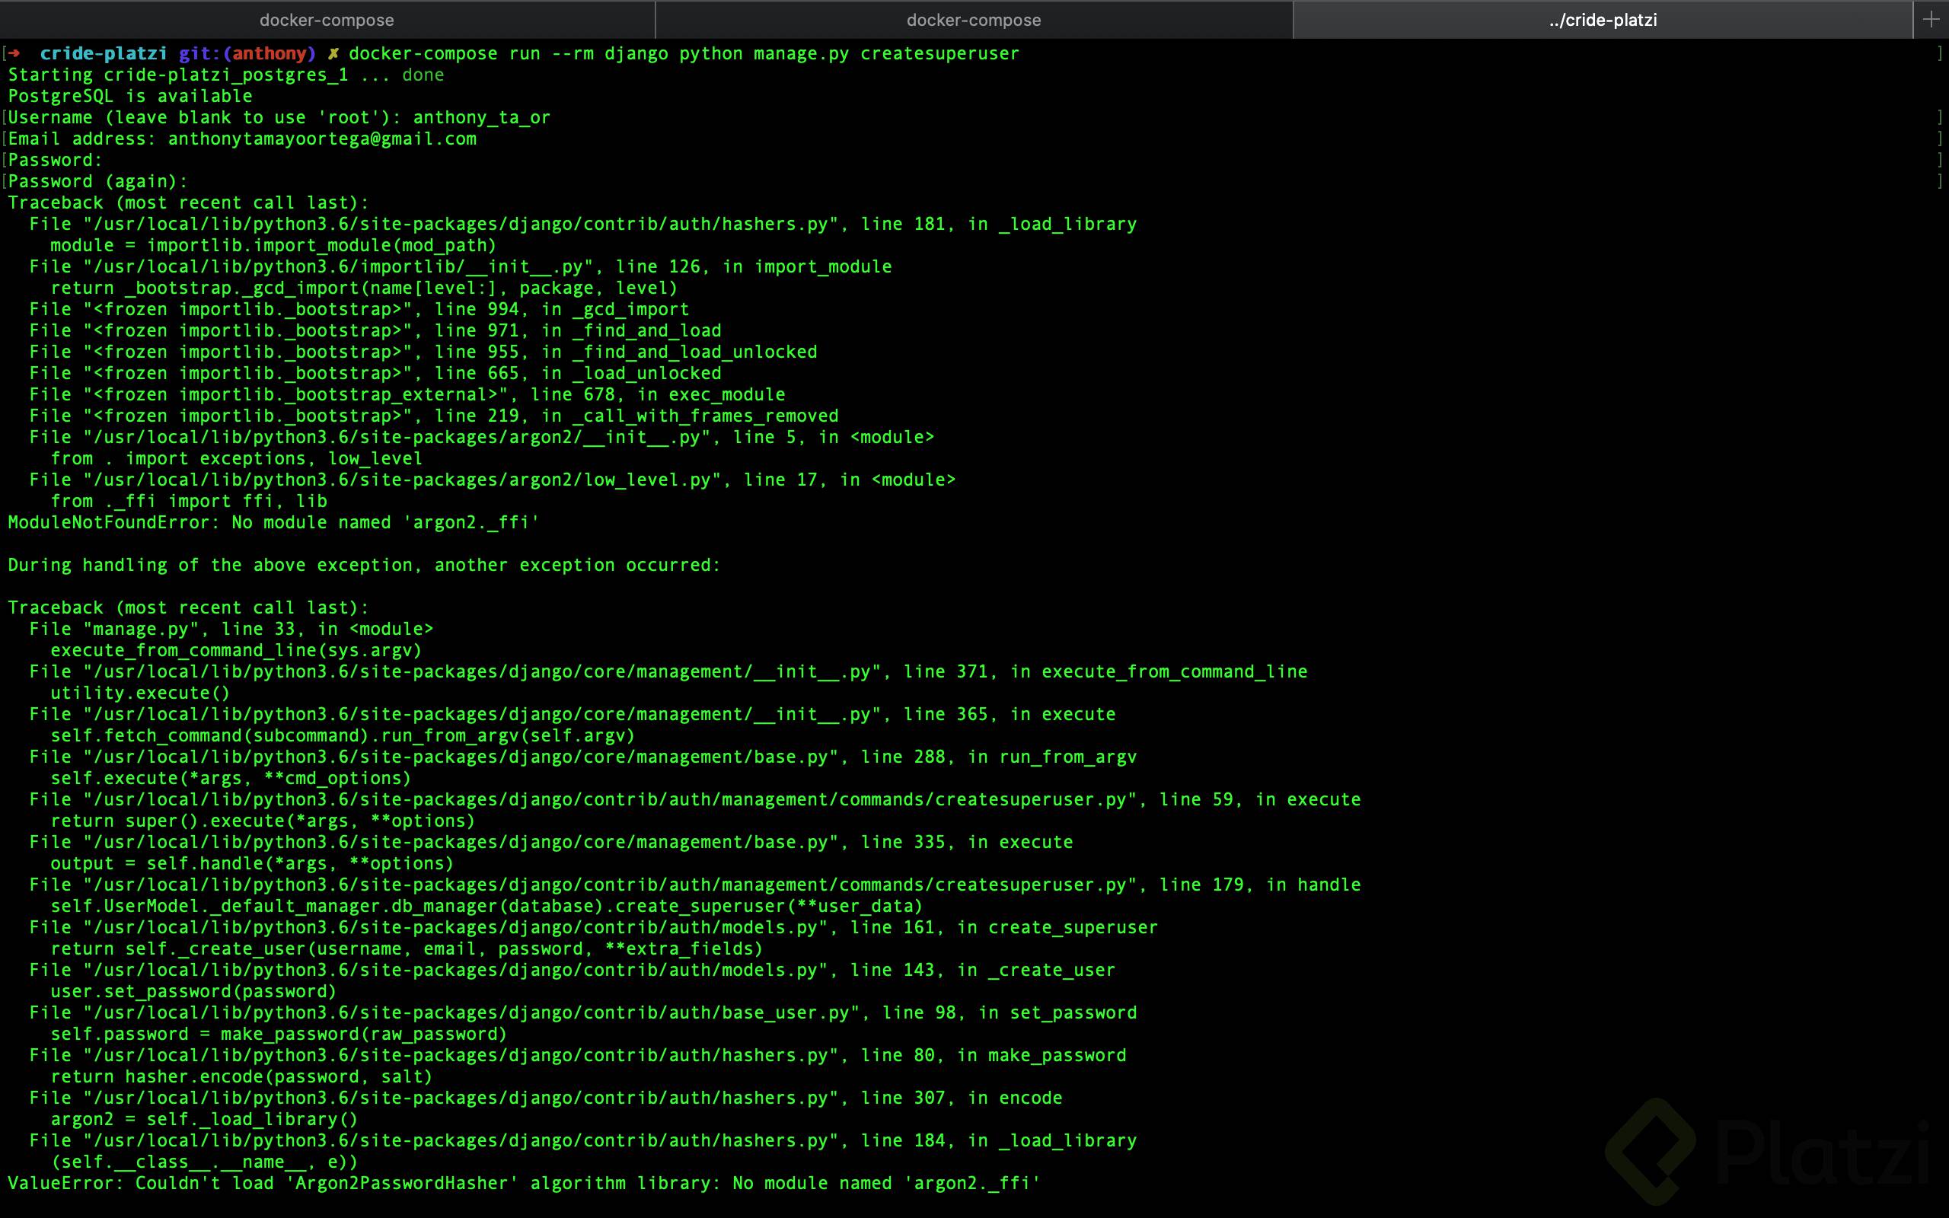The height and width of the screenshot is (1218, 1949).
Task: Click models.py line 143 _create_user entry
Action: click(x=573, y=971)
